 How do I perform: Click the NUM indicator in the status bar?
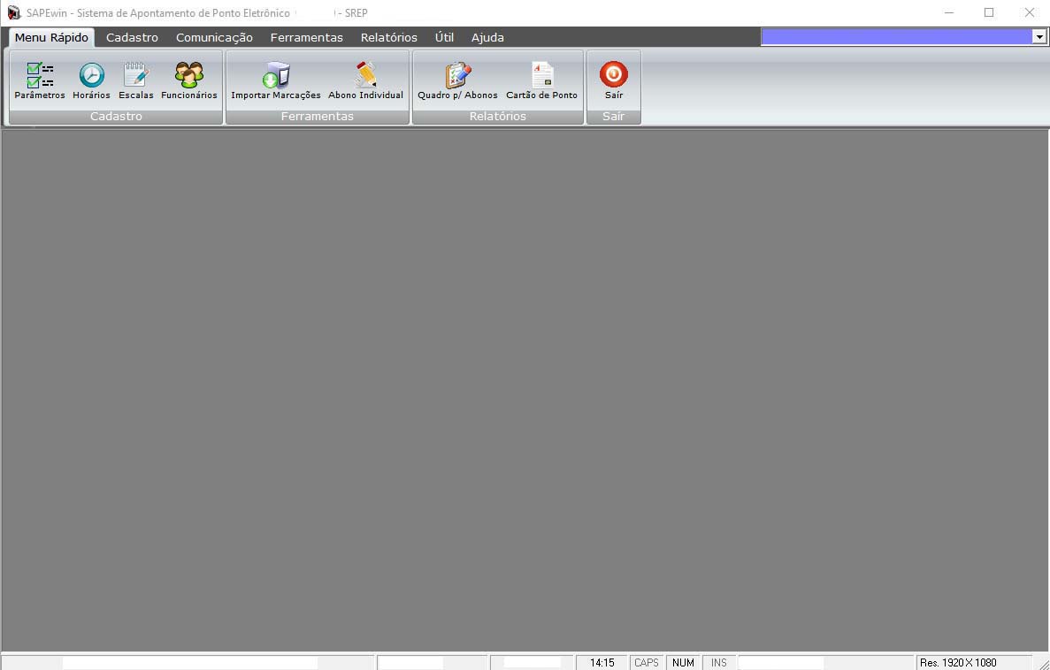coord(683,662)
